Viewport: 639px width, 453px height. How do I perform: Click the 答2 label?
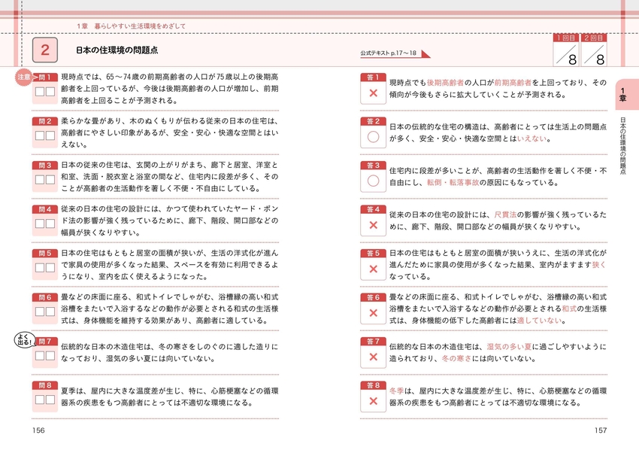(373, 121)
